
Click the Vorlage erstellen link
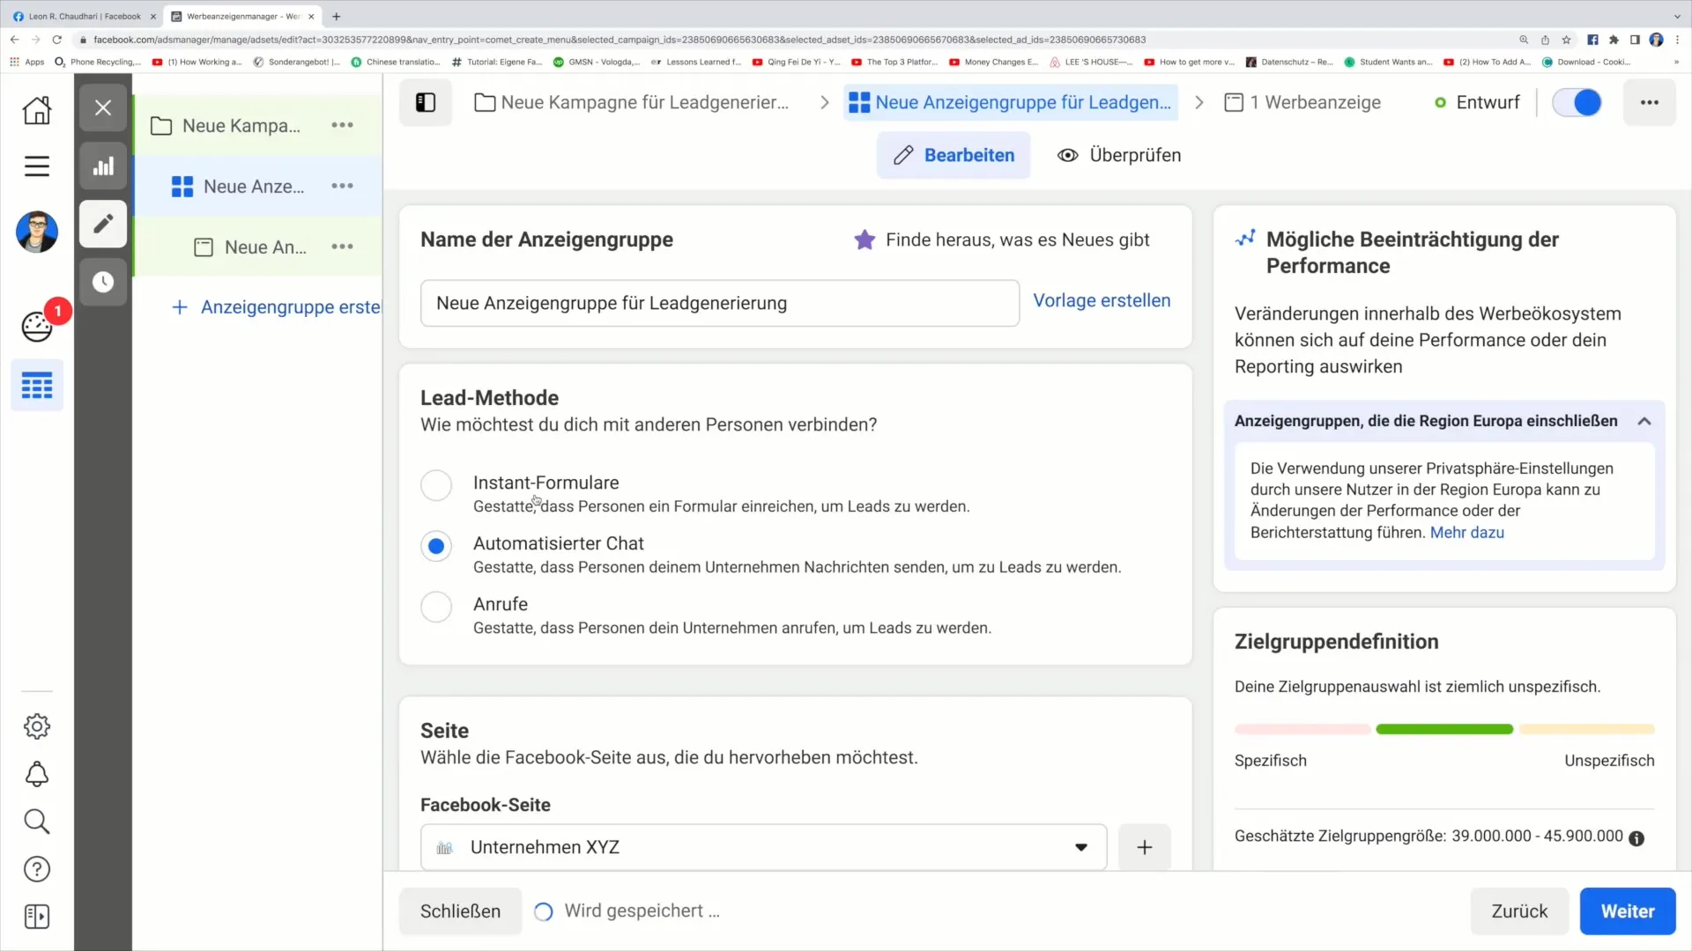[1102, 299]
